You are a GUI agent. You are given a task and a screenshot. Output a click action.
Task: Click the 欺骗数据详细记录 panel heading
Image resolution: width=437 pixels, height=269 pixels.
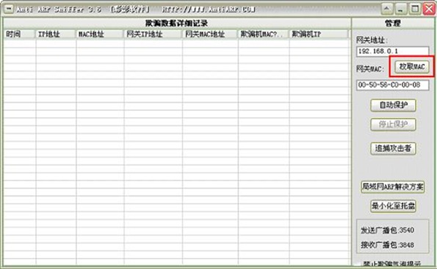(177, 23)
